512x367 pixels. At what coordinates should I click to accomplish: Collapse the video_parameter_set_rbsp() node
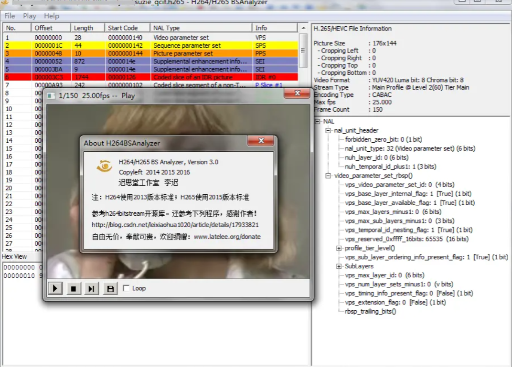click(x=328, y=176)
